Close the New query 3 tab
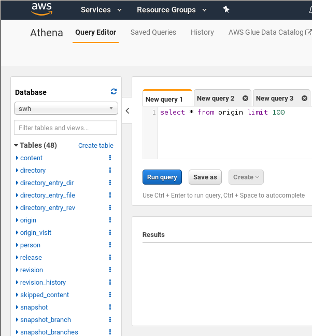312x336 pixels. (304, 99)
